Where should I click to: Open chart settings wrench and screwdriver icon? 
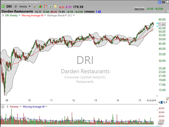pyautogui.click(x=35, y=6)
